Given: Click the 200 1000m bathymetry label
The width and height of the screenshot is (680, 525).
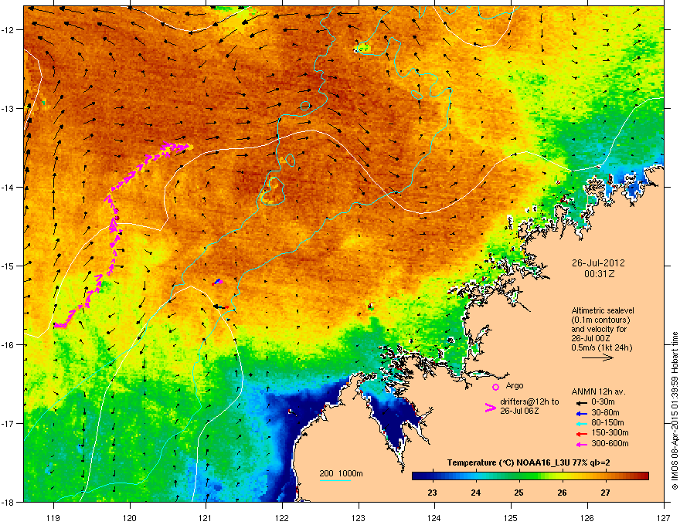Looking at the screenshot, I should click(x=341, y=473).
